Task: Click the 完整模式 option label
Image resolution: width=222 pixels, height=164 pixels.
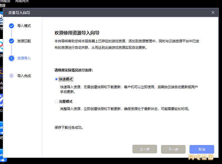Action: pyautogui.click(x=66, y=102)
